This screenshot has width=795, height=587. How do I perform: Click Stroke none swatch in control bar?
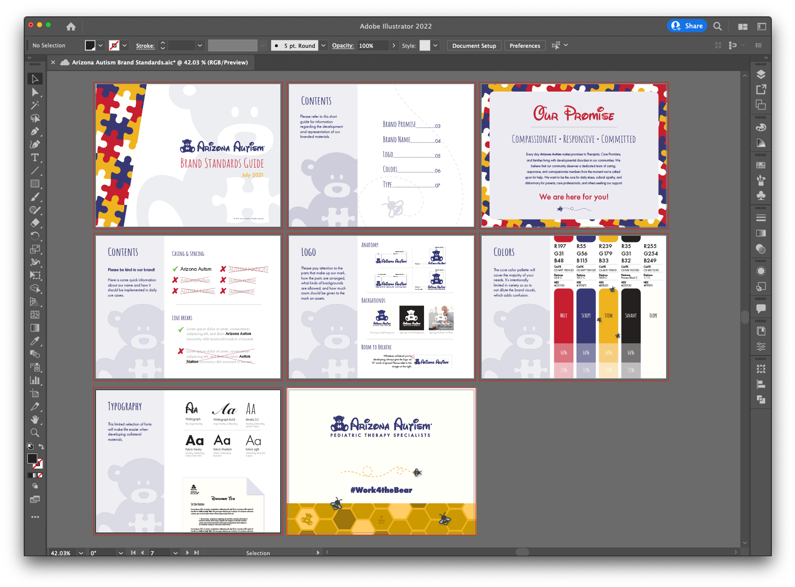pos(114,45)
